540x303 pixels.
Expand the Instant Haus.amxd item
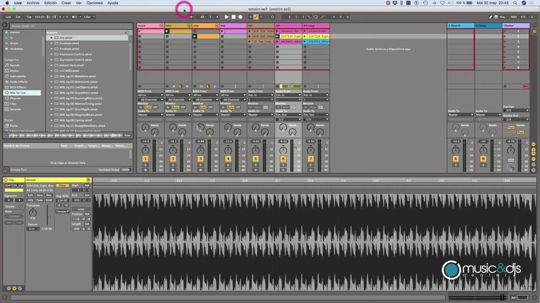[52, 65]
